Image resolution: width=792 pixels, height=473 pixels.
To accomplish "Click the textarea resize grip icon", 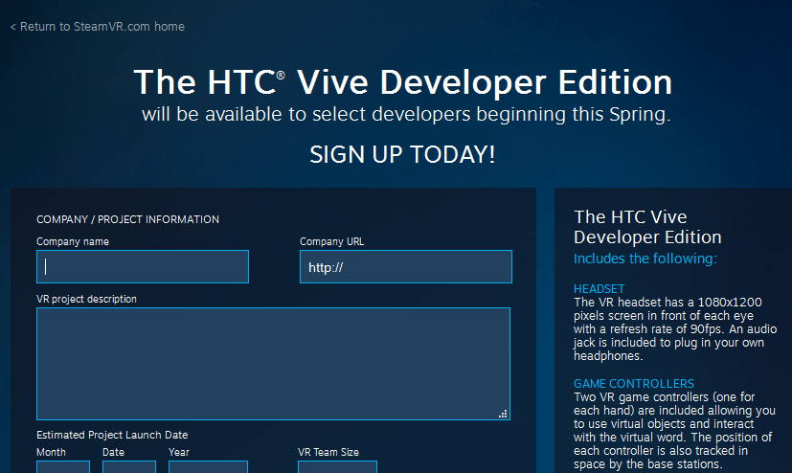I will pyautogui.click(x=503, y=414).
